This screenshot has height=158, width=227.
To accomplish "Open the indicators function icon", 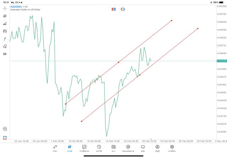I will point(5,39).
